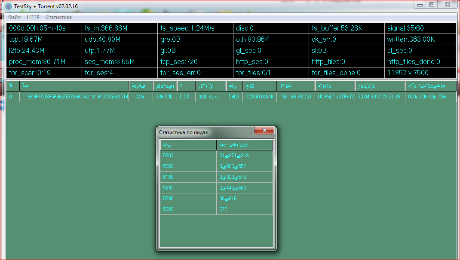
Task: Select PID 5889 row in statistics dialog
Action: pos(188,209)
